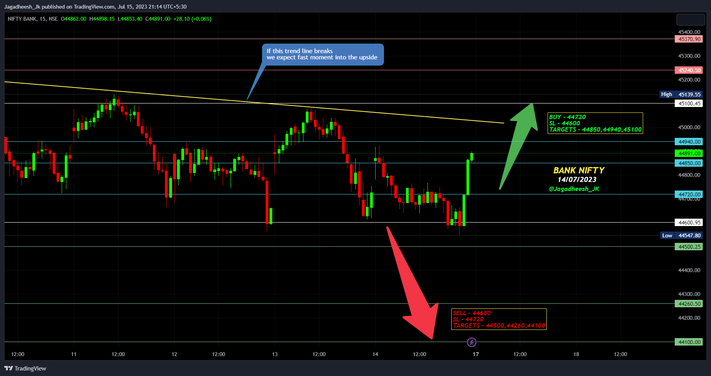
Task: Click the TradingView logo at the bottom left
Action: tap(25, 368)
